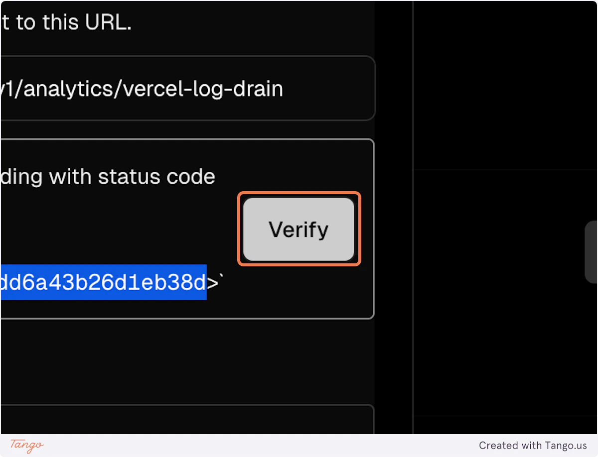Click the Created with Tango.us link

tap(534, 445)
